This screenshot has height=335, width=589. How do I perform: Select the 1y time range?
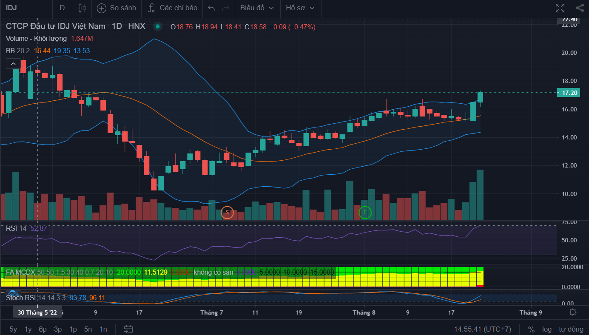(x=28, y=329)
